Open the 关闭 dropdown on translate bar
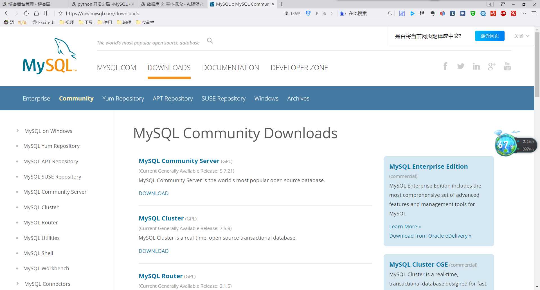This screenshot has height=290, width=540. tap(521, 36)
